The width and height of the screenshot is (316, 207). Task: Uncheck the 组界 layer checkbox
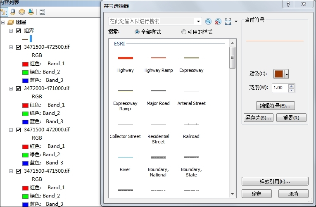coord(18,31)
